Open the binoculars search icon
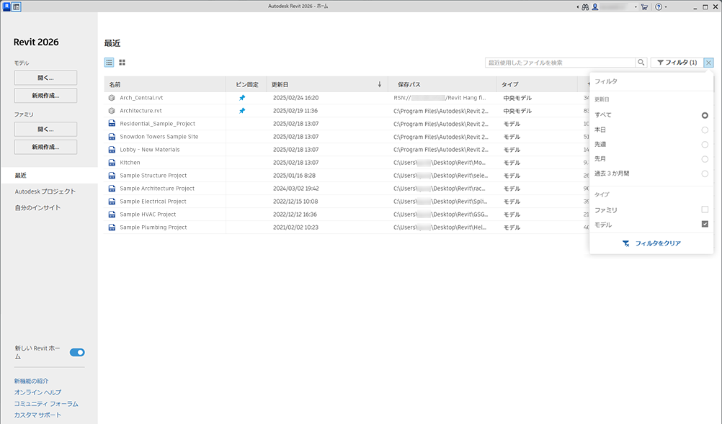722x424 pixels. pyautogui.click(x=585, y=7)
